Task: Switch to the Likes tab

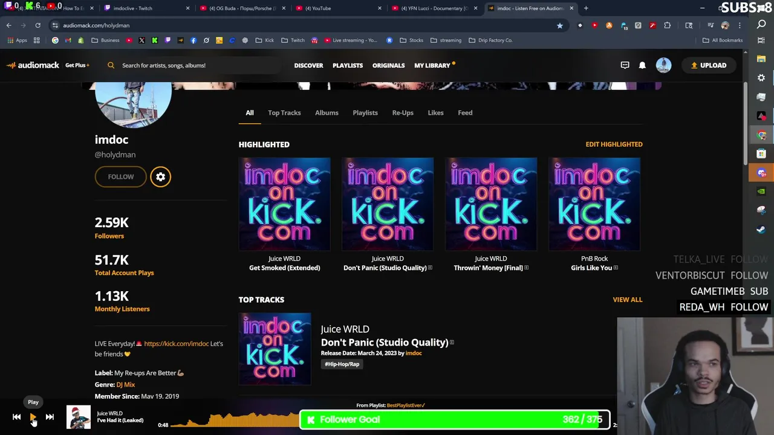Action: [435, 112]
